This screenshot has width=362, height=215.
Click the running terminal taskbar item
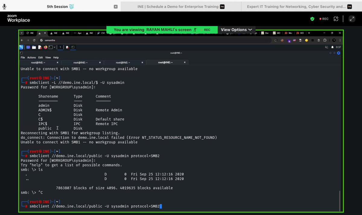click(x=73, y=47)
